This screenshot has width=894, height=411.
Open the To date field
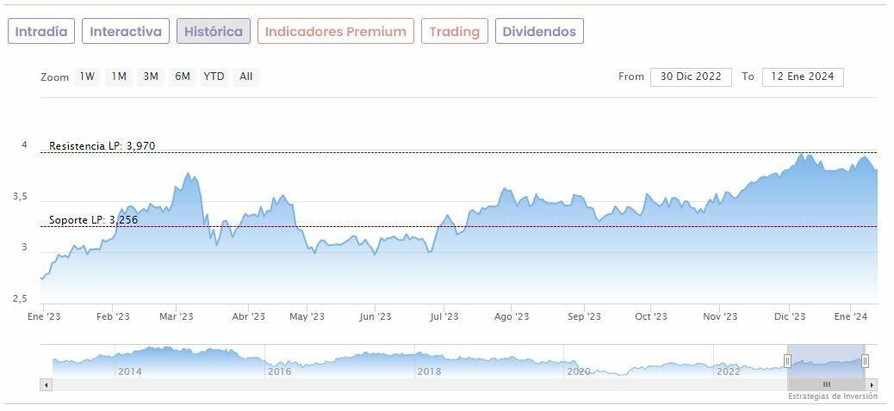click(x=803, y=77)
